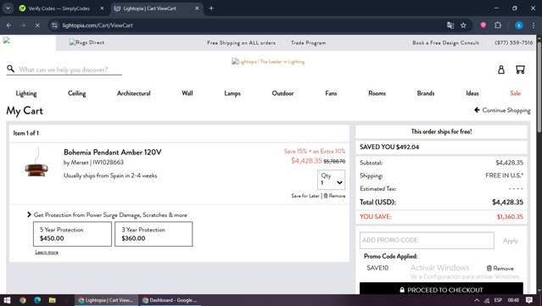The image size is (542, 306).
Task: Close the Verify Codes SimplyCodes tab
Action: pyautogui.click(x=102, y=8)
